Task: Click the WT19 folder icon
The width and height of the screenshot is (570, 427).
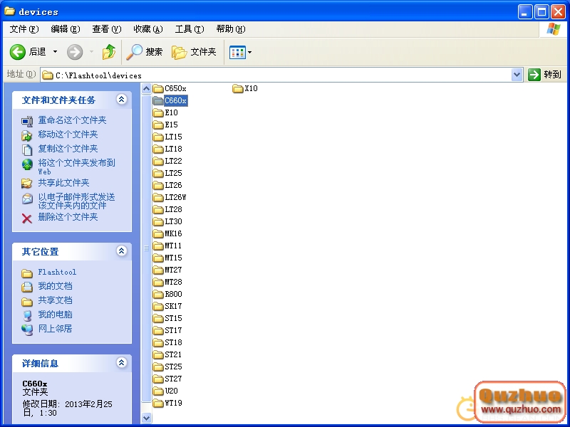Action: 158,403
